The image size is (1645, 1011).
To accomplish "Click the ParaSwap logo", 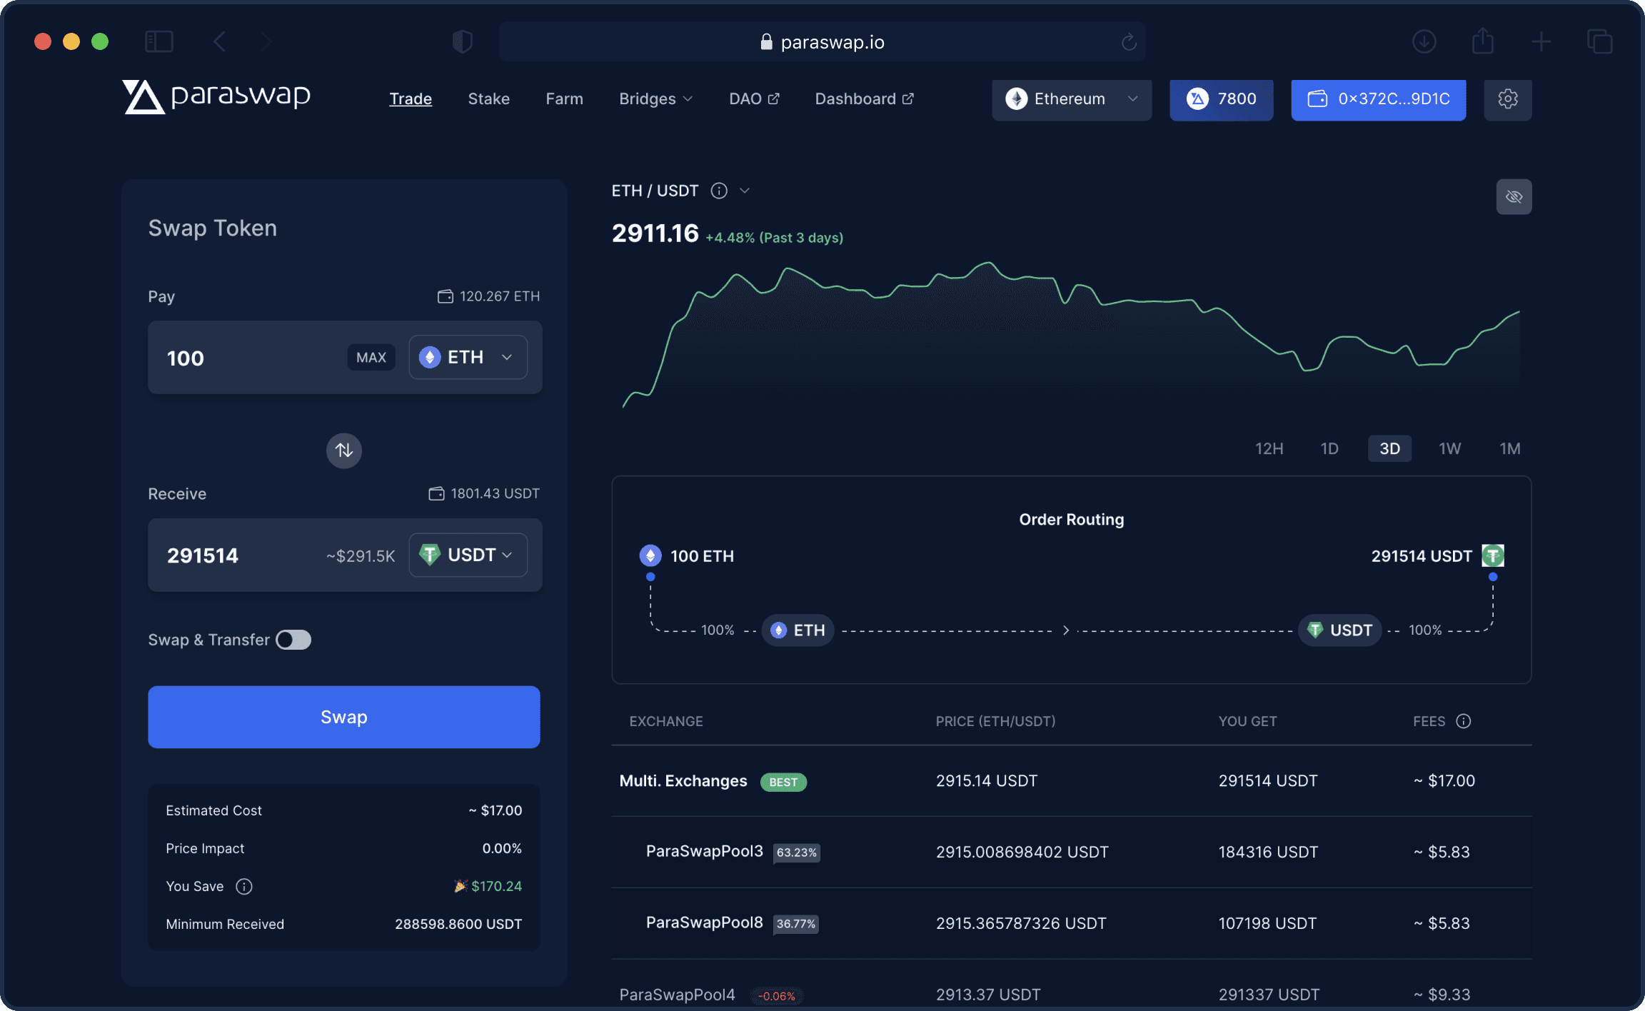I will (x=216, y=97).
